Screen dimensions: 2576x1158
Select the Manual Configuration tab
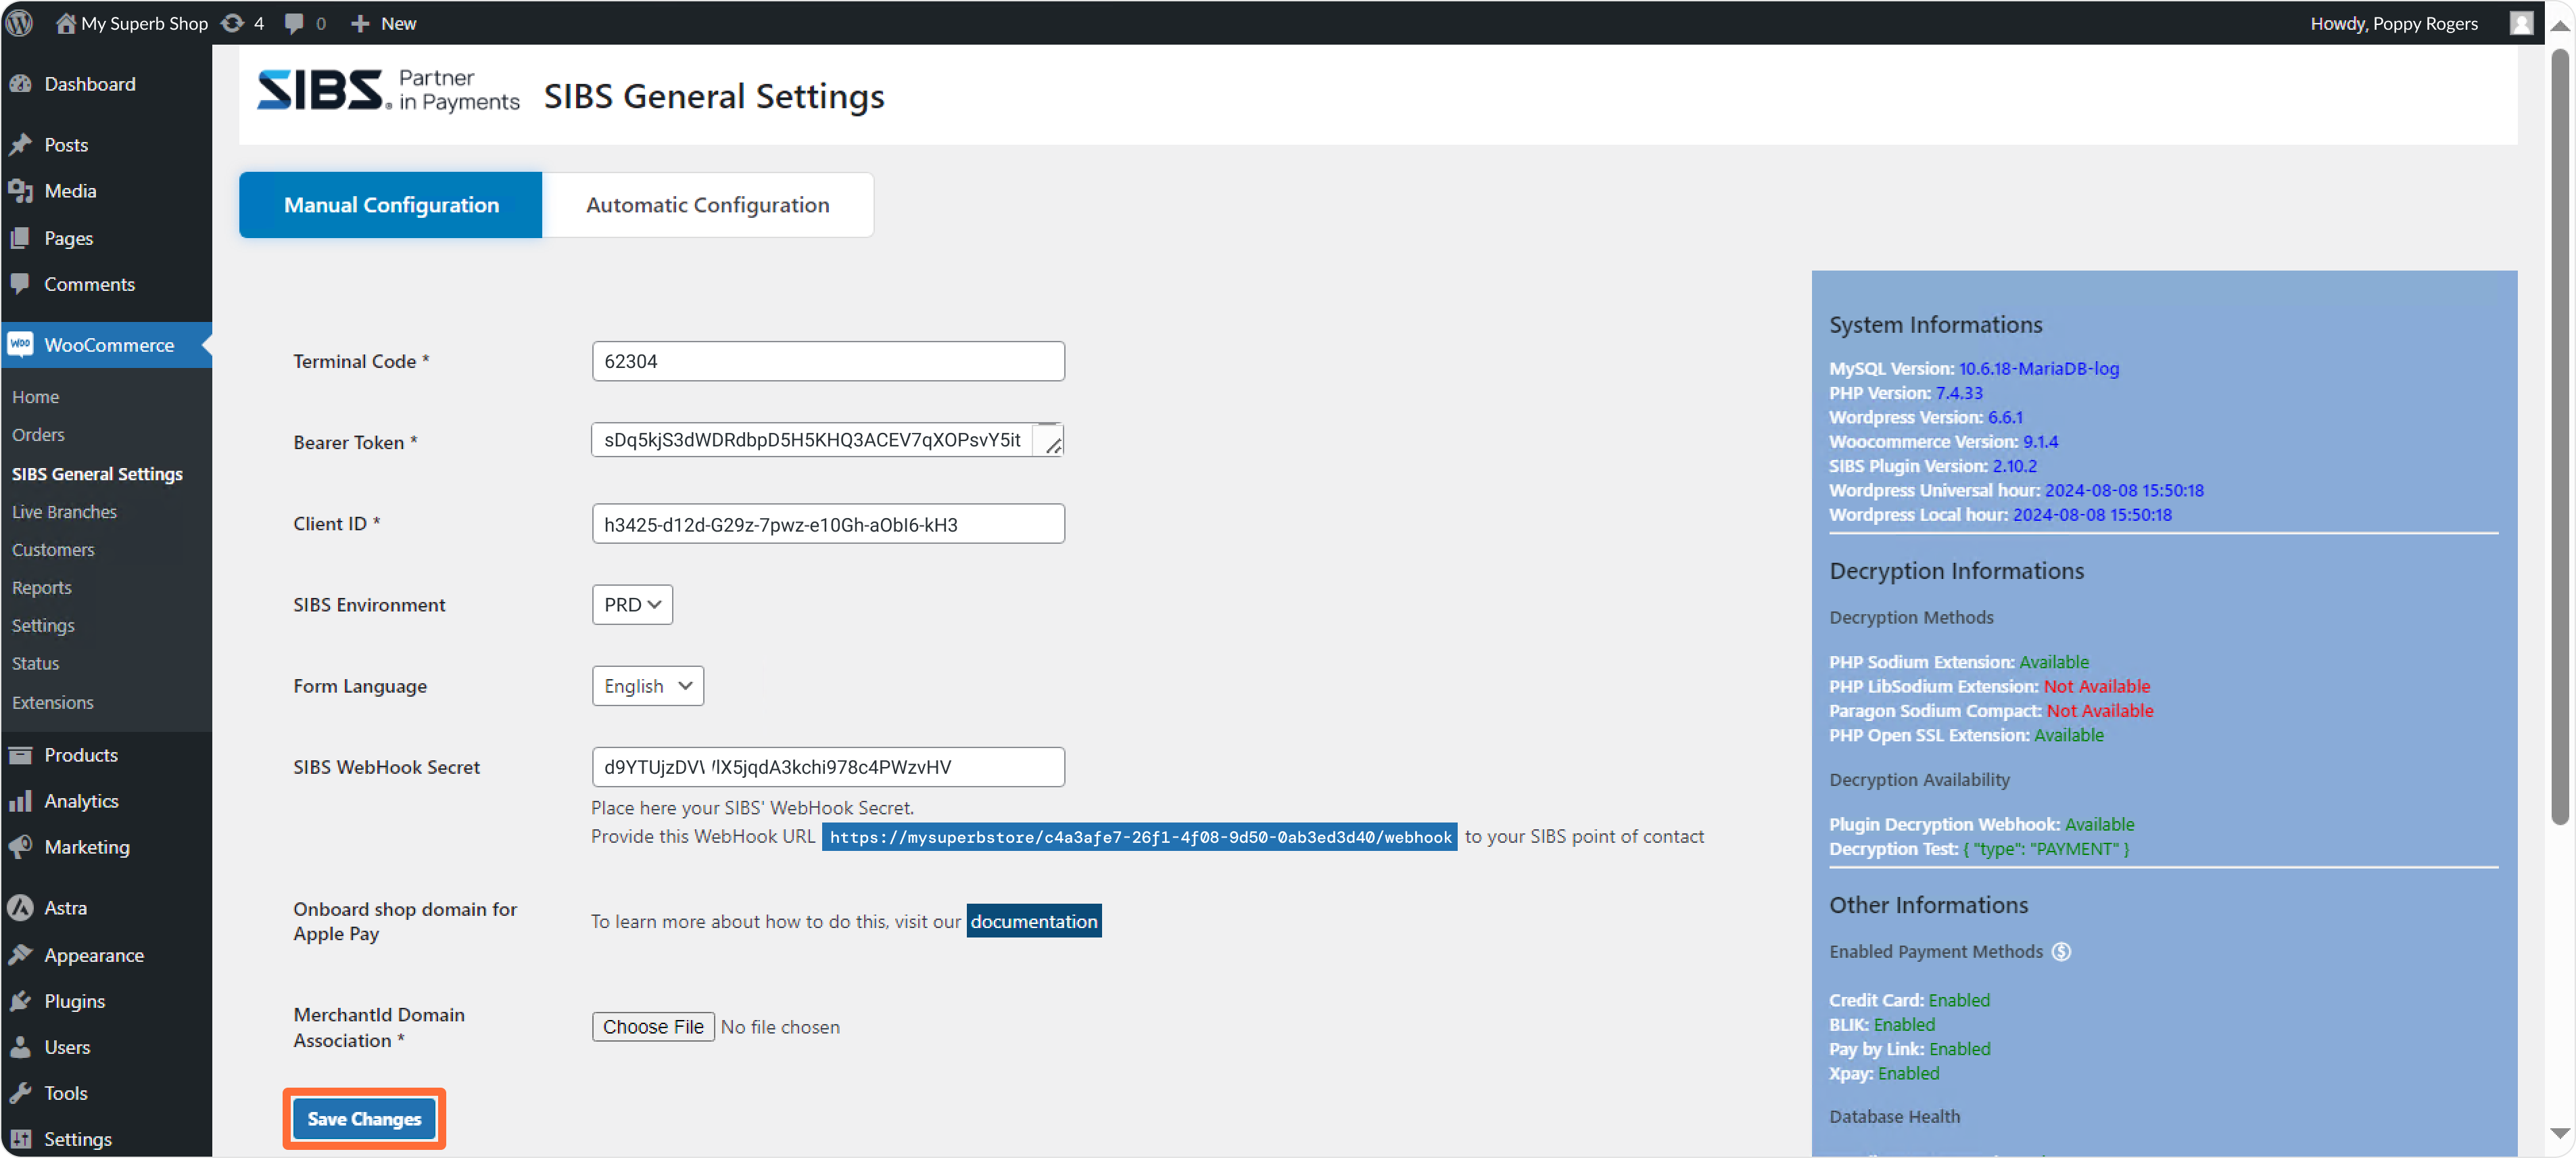391,204
